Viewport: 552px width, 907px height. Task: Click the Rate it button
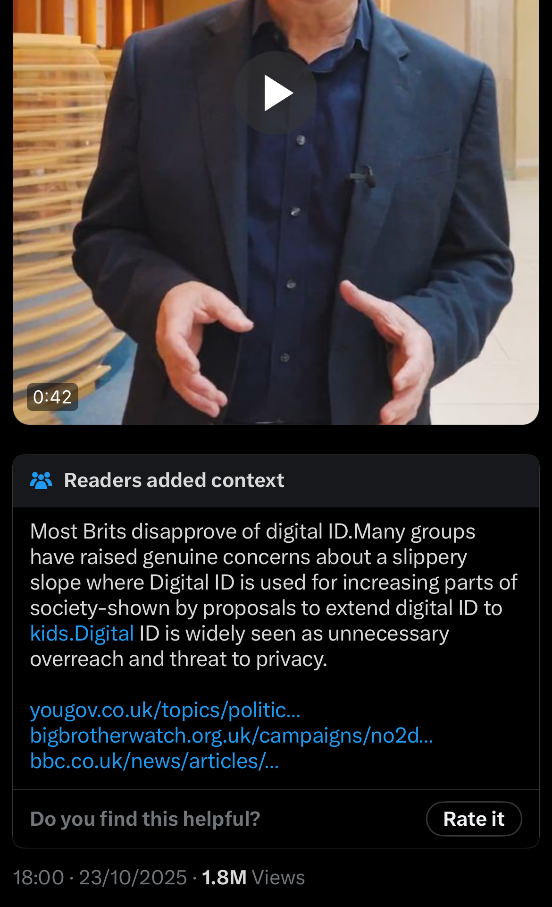coord(474,819)
